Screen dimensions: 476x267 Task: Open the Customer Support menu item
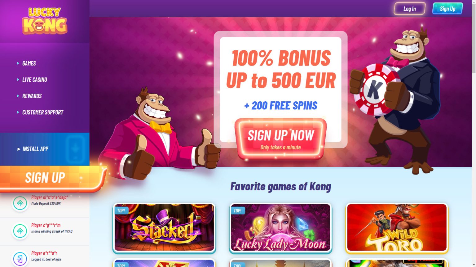(x=43, y=112)
